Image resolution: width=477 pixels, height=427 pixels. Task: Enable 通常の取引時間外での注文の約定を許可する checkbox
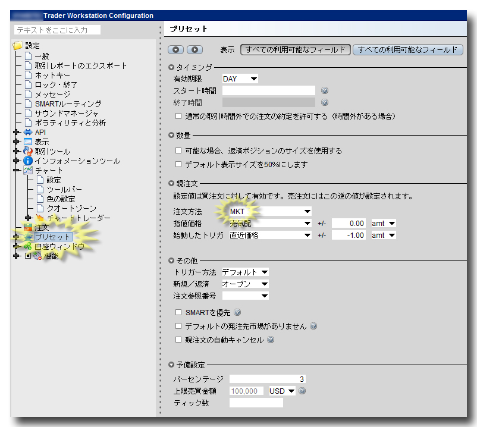[x=178, y=116]
